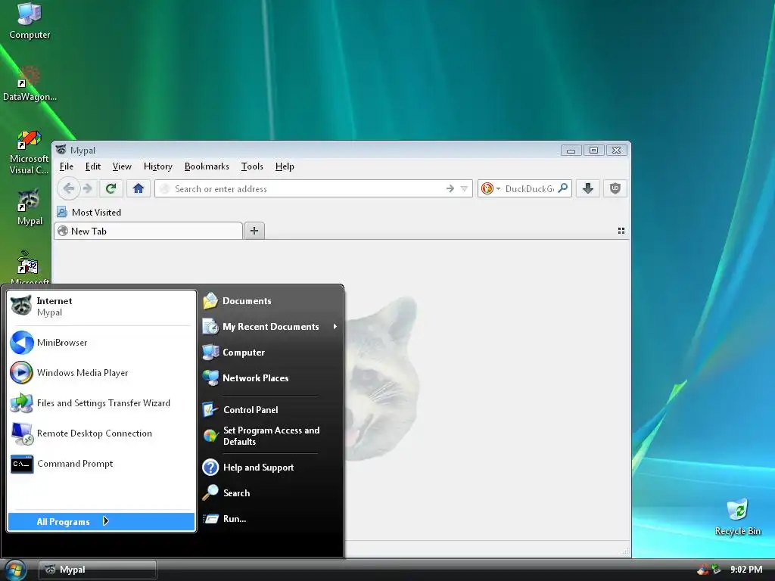
Task: Minimize the Mypal window
Action: tap(571, 151)
